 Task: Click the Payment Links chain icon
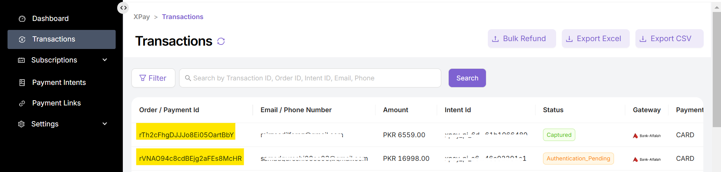[22, 103]
